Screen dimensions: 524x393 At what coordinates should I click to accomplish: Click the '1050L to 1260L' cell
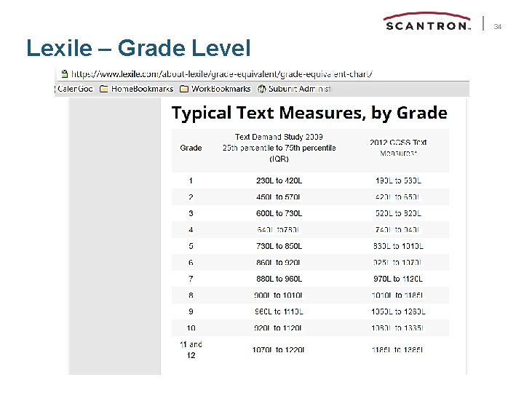(398, 311)
